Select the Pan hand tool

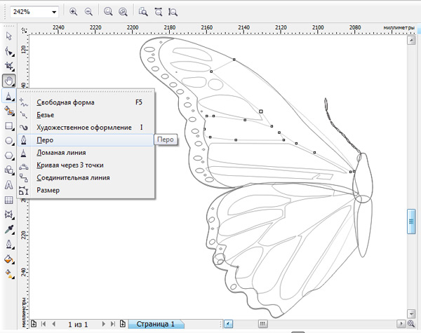[9, 81]
